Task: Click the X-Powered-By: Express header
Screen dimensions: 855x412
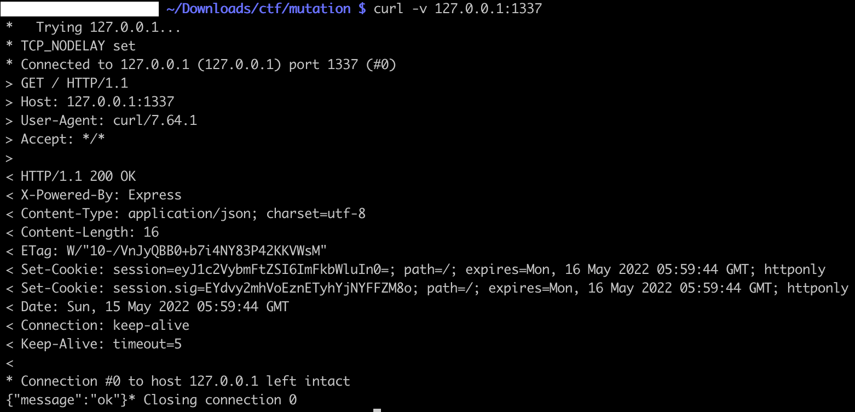Action: pos(101,195)
